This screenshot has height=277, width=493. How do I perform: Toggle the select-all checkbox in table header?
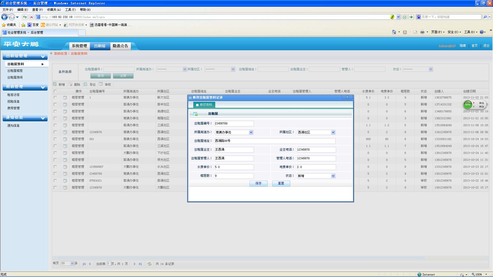tap(55, 91)
